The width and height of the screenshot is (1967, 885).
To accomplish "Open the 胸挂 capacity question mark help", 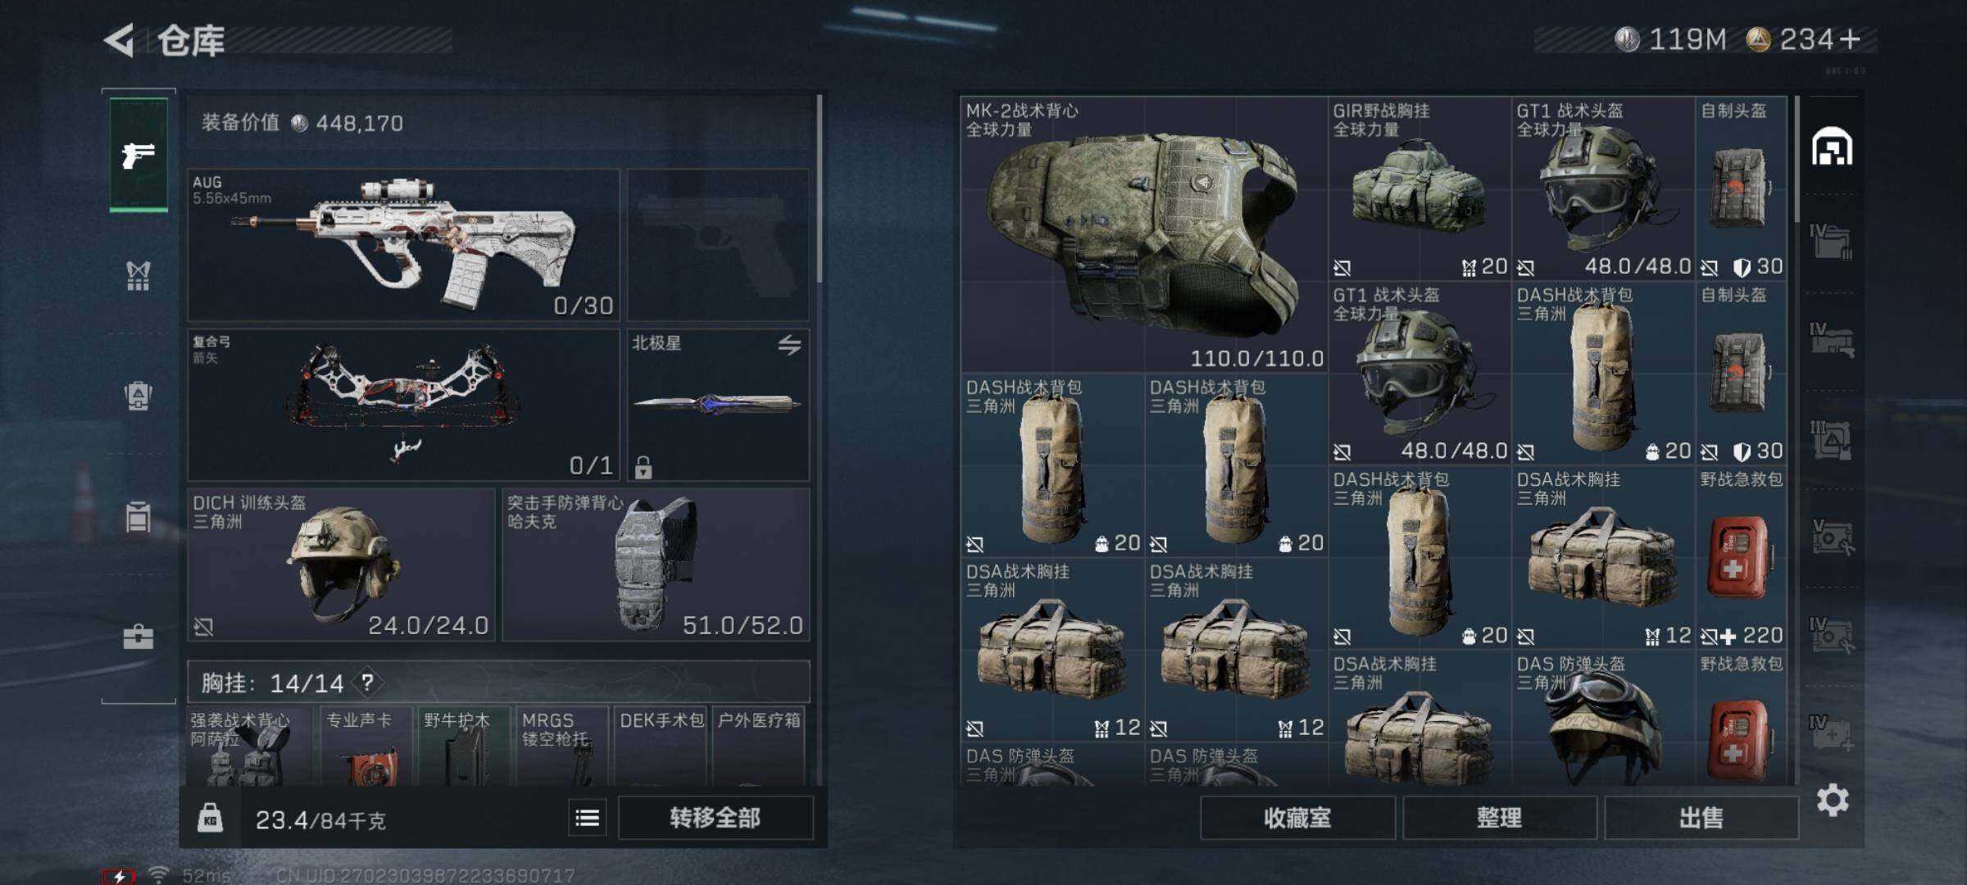I will pos(368,682).
